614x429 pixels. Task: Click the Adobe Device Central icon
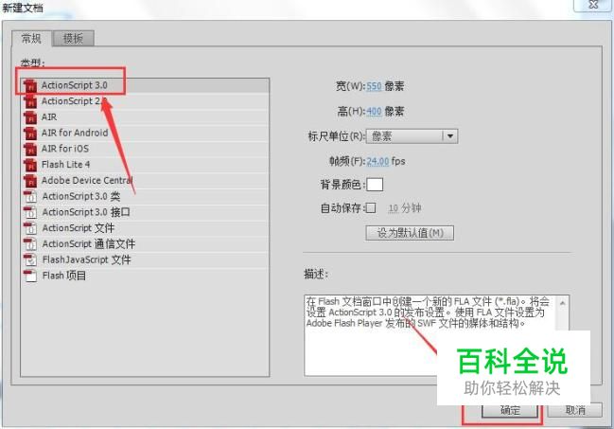coord(30,181)
